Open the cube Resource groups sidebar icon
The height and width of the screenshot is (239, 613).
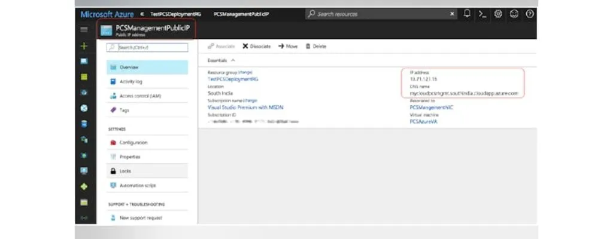pos(84,93)
